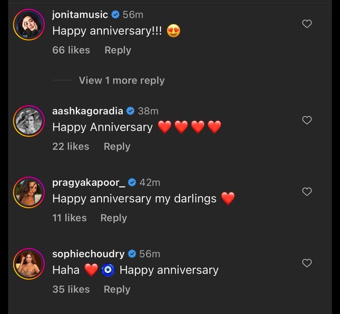
Task: Open jonitamusic's profile picture
Action: [x=29, y=25]
